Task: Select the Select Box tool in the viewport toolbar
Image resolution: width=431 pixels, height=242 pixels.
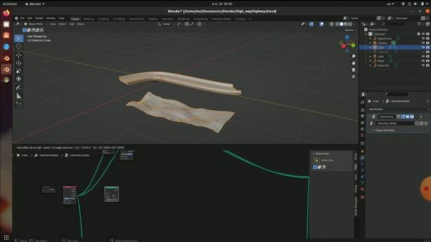Action: coord(19,38)
